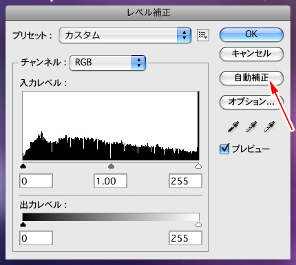Click the input highlight field showing 255

[185, 181]
